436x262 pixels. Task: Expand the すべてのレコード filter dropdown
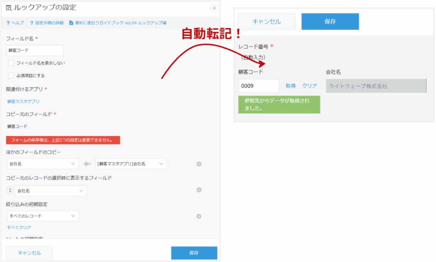[x=43, y=216]
